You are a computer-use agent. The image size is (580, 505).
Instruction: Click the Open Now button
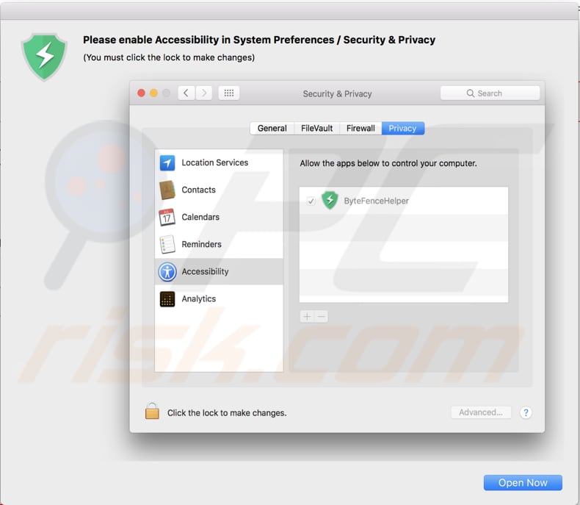pos(523,482)
